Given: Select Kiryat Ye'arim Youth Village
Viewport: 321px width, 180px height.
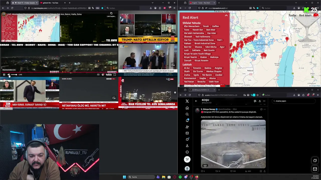Looking at the screenshot, I should (197, 54).
